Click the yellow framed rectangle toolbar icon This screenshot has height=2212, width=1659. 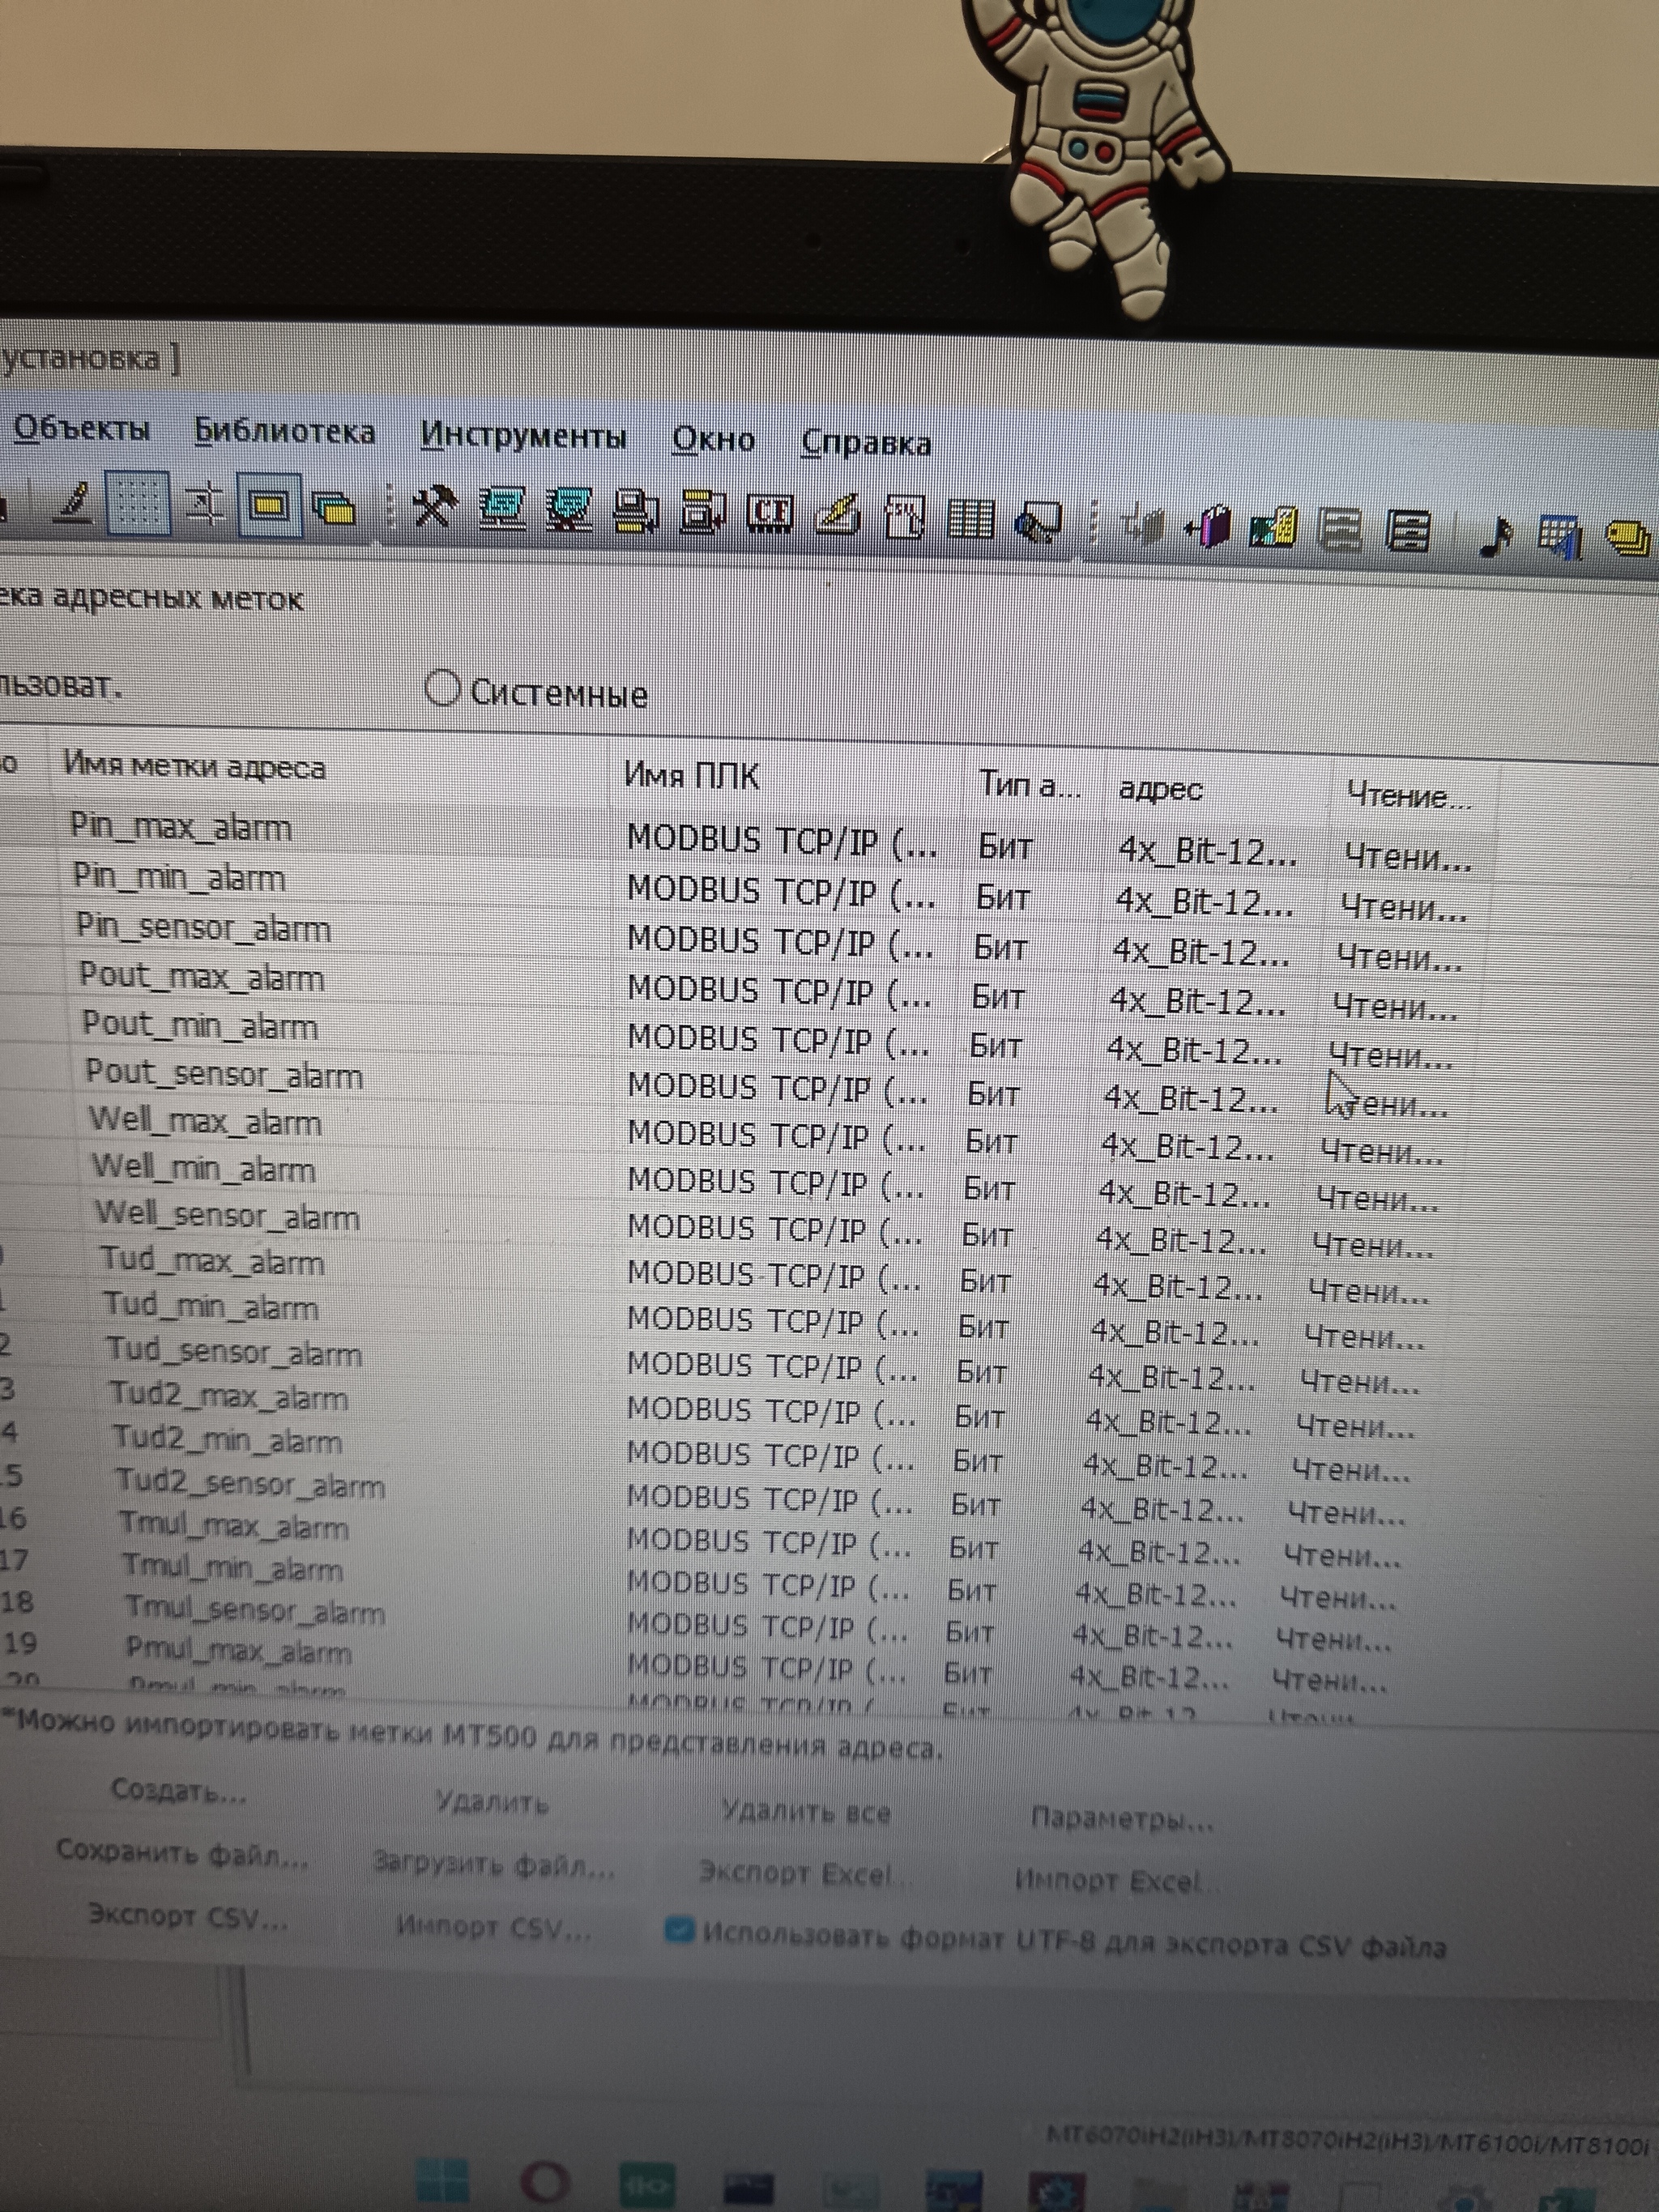[x=268, y=505]
